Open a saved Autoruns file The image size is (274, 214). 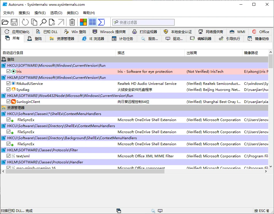click(x=5, y=22)
